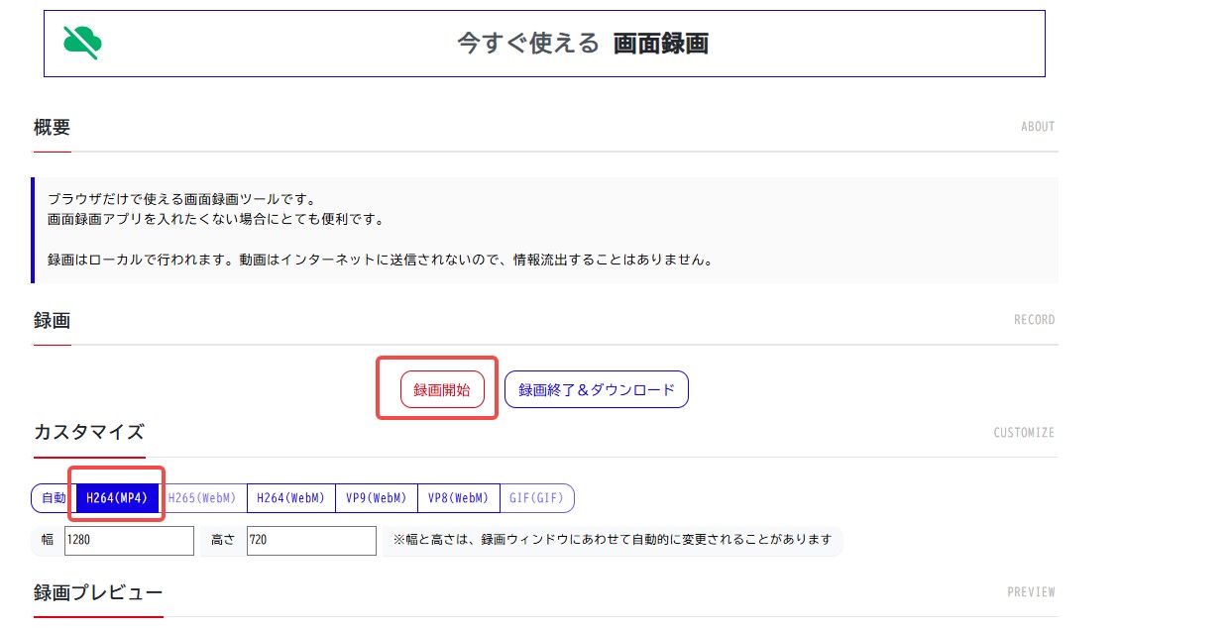Click the PREVIEW label
Viewport: 1232px width, 628px height.
[x=1031, y=592]
